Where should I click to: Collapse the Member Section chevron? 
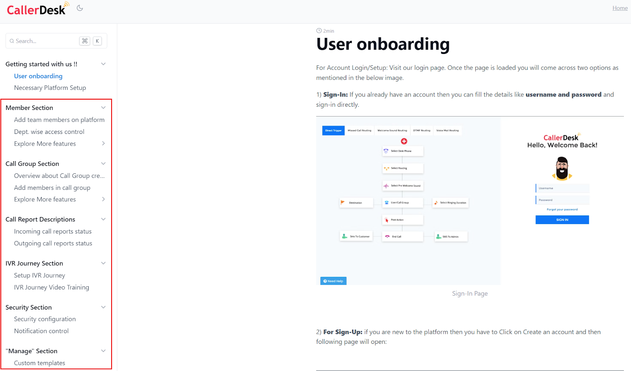pos(103,108)
